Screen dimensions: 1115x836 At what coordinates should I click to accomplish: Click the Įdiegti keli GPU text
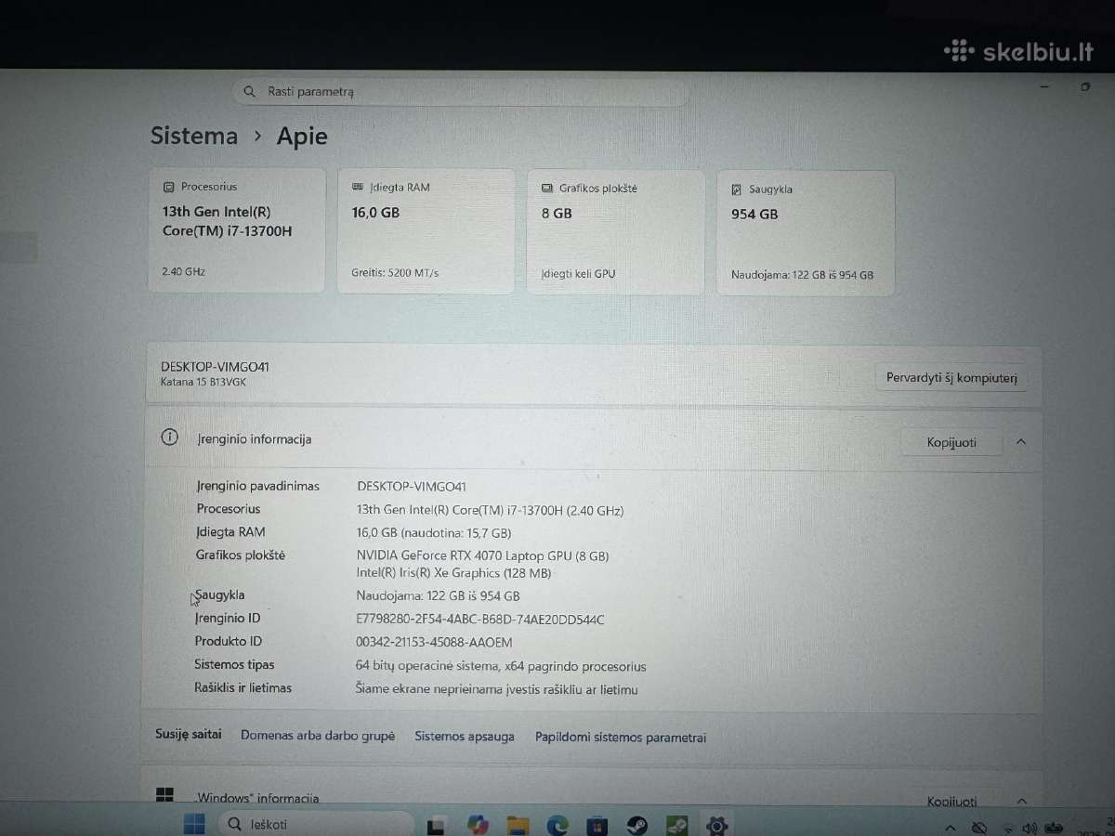[x=578, y=274]
